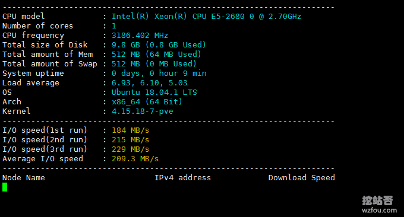Select the '215 MB/s' value
404x217 pixels.
130,140
